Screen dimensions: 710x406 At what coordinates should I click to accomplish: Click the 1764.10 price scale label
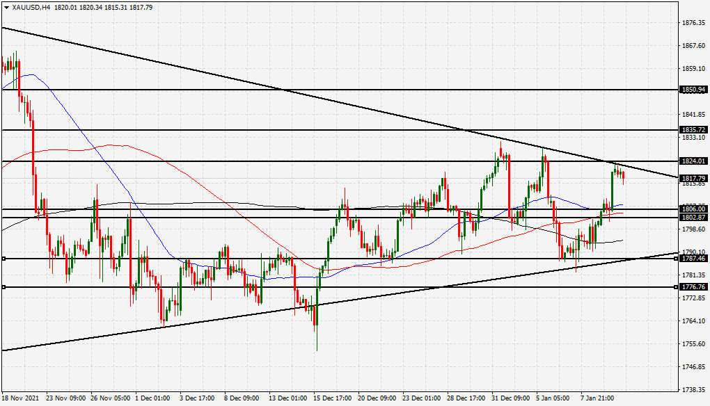(x=694, y=321)
